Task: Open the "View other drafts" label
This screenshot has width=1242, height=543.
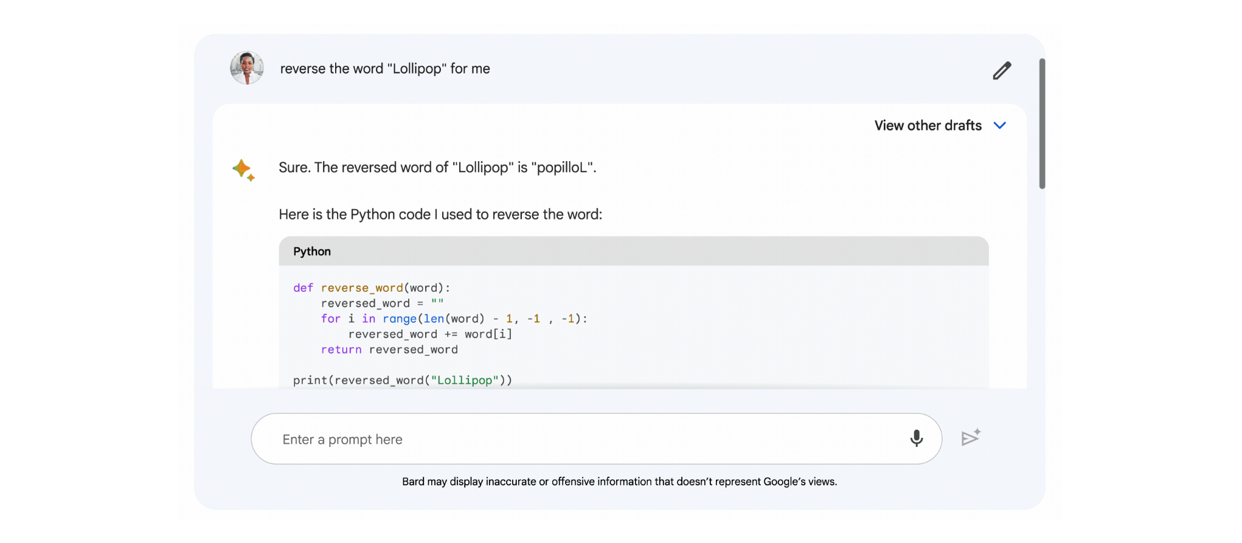Action: pyautogui.click(x=928, y=126)
